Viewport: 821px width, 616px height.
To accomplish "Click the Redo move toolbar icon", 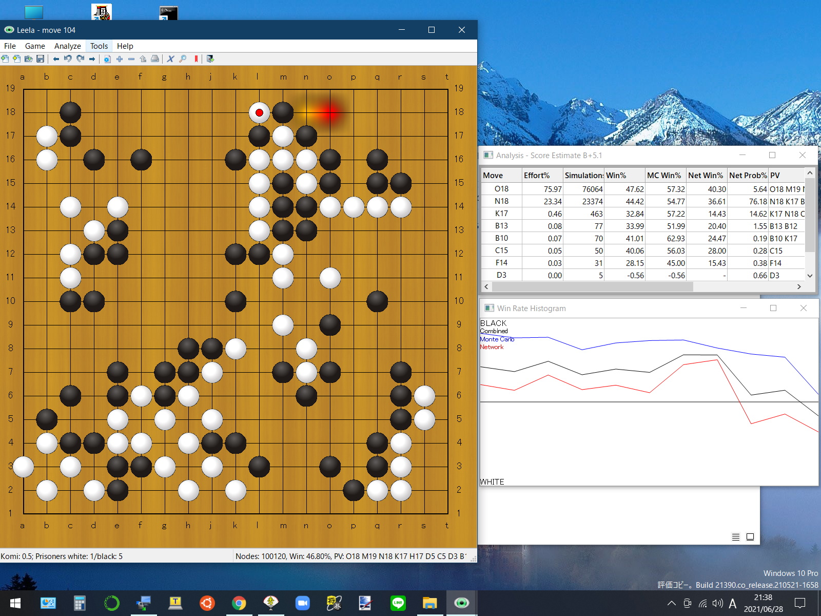I will tap(80, 59).
